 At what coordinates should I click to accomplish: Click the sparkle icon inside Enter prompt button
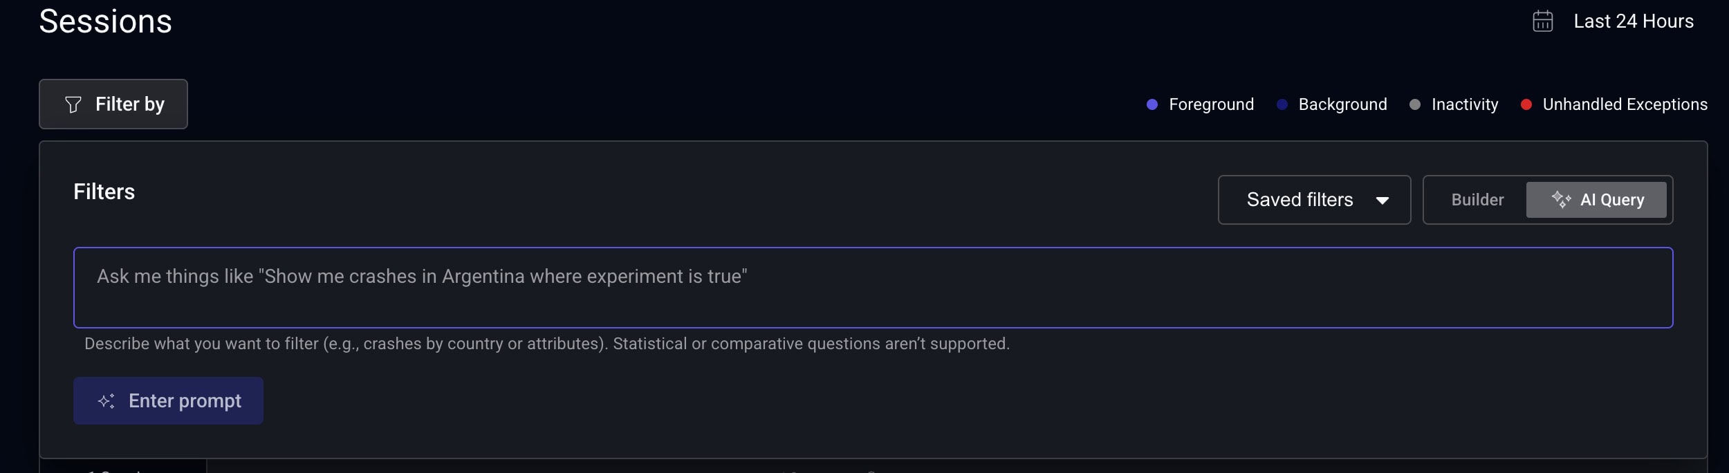point(105,400)
